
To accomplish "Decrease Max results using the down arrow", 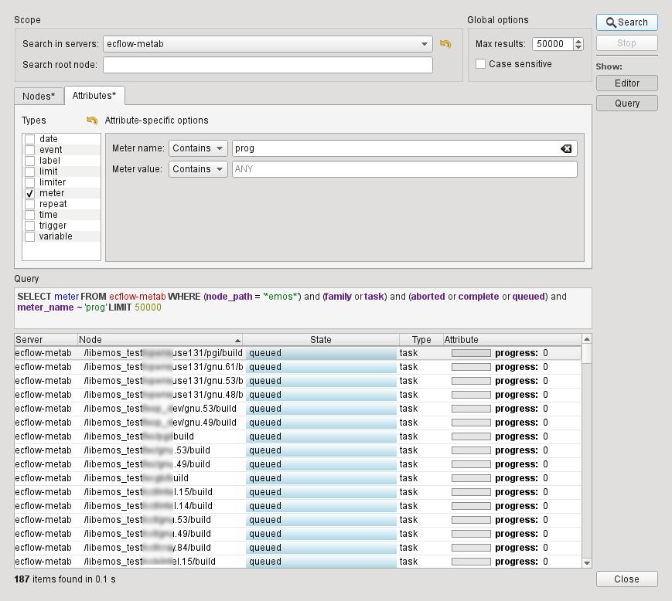I will pyautogui.click(x=578, y=47).
